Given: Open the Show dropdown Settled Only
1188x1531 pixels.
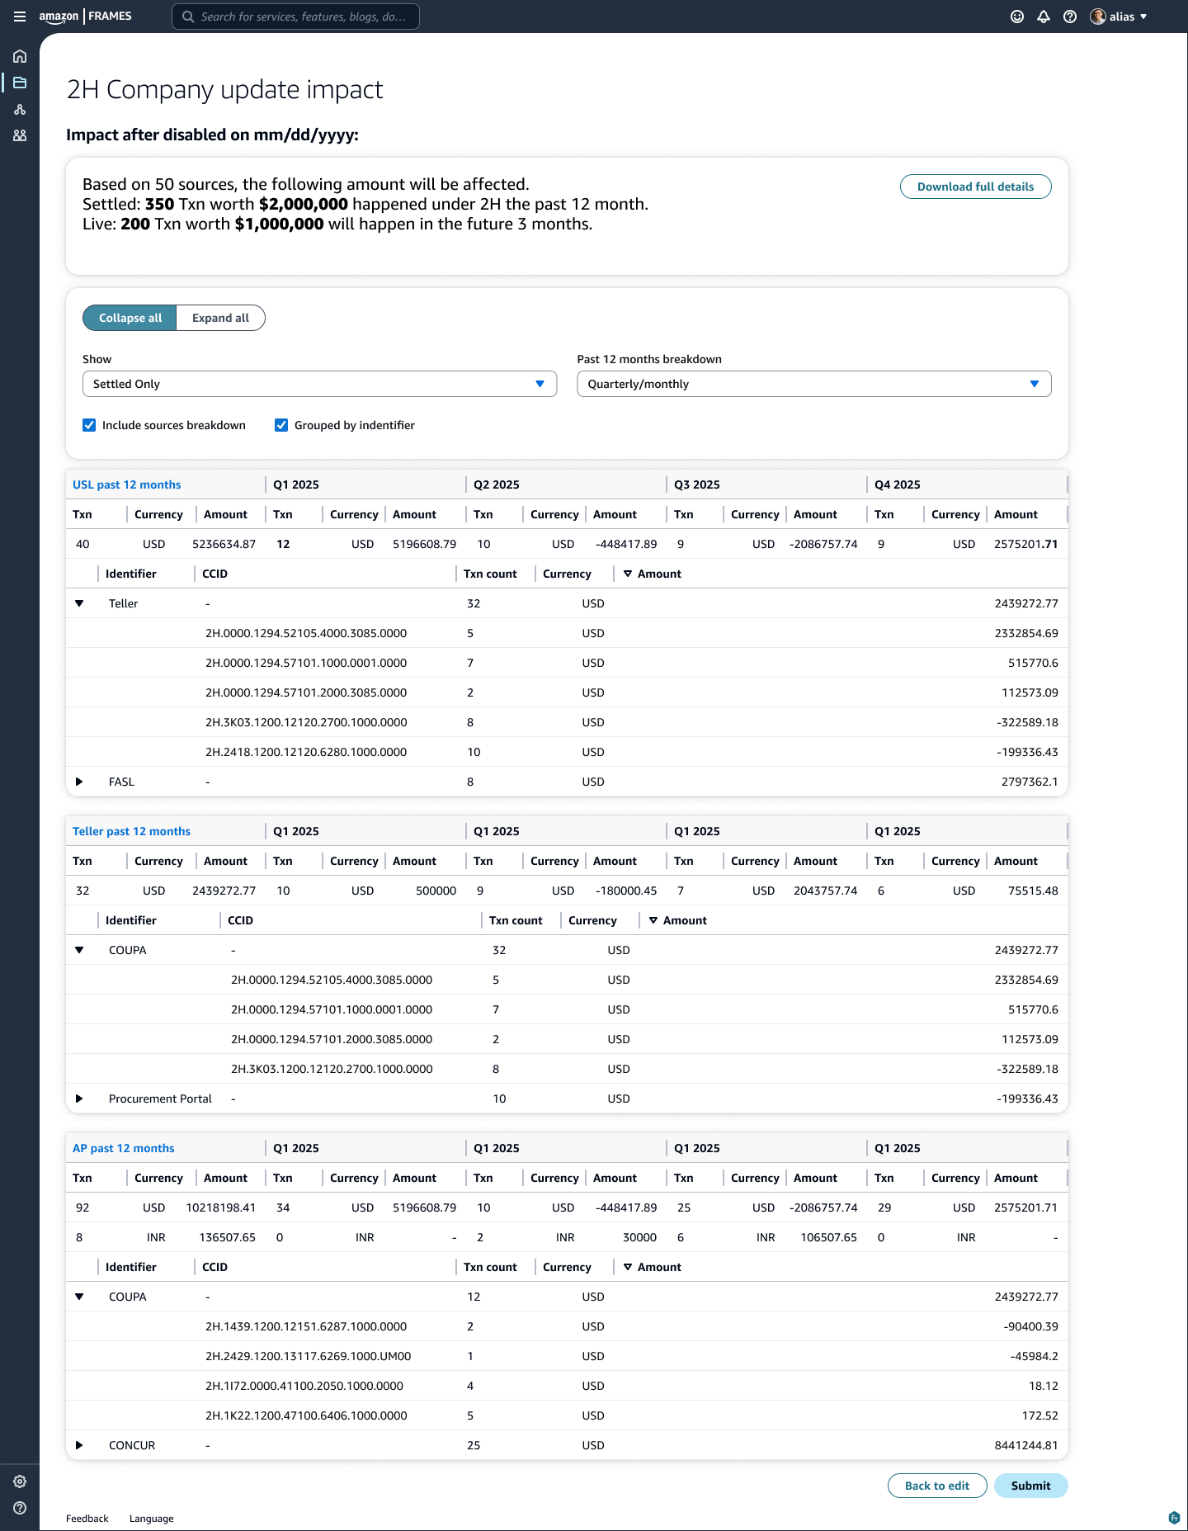Looking at the screenshot, I should (319, 384).
